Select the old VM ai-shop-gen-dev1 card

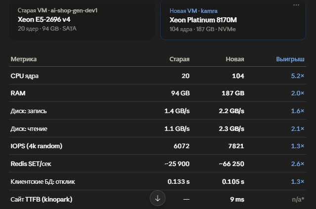(82, 20)
